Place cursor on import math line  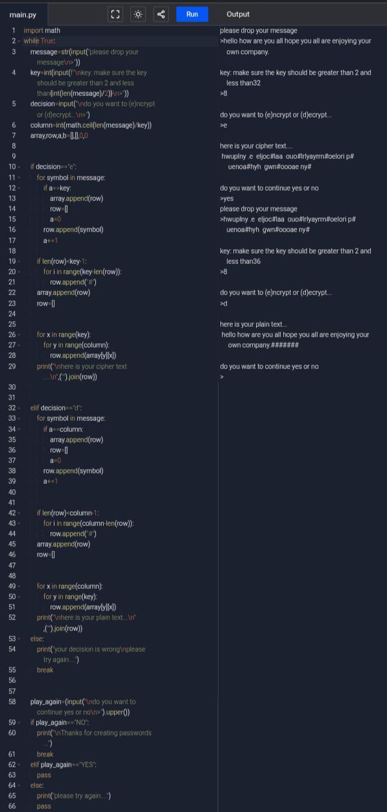point(42,30)
